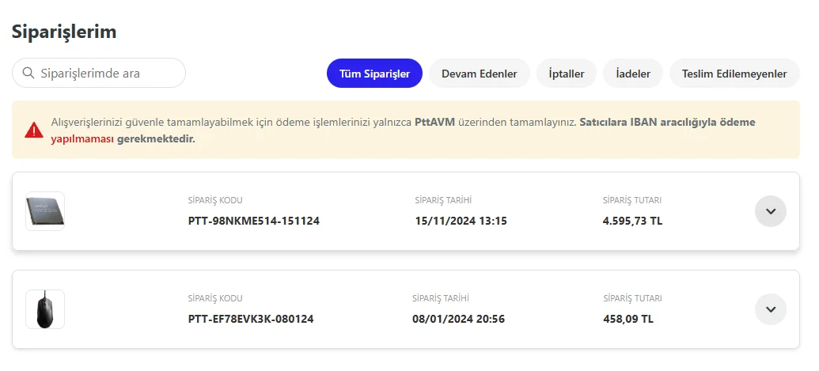Focus the Siparişlerimde ara search field
The image size is (819, 371).
click(x=99, y=73)
